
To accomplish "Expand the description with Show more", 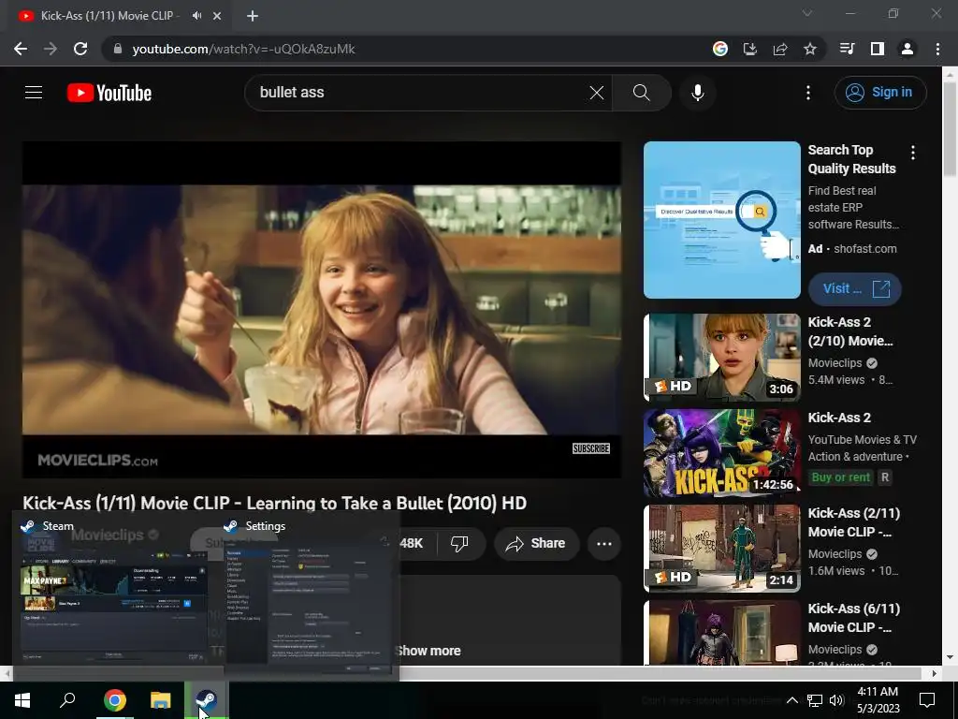I will point(428,651).
